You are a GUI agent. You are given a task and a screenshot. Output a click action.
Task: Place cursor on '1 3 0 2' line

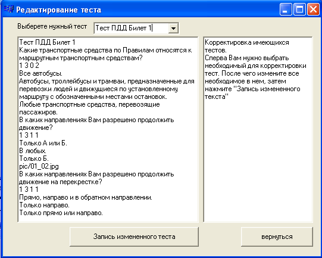coord(29,66)
